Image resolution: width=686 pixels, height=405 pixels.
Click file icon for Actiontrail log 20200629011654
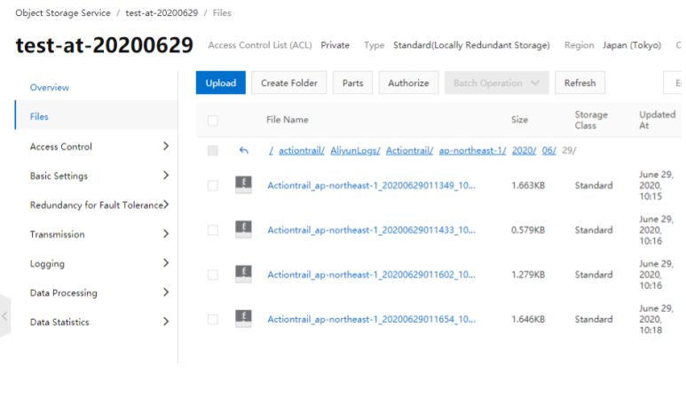point(243,318)
